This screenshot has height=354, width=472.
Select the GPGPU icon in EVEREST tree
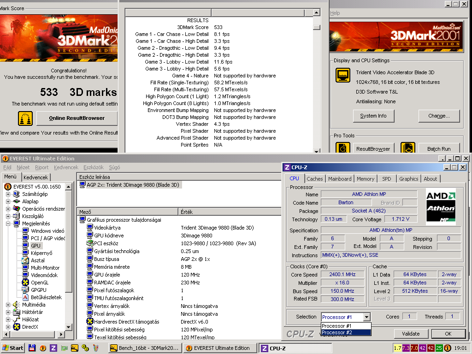[x=26, y=290]
